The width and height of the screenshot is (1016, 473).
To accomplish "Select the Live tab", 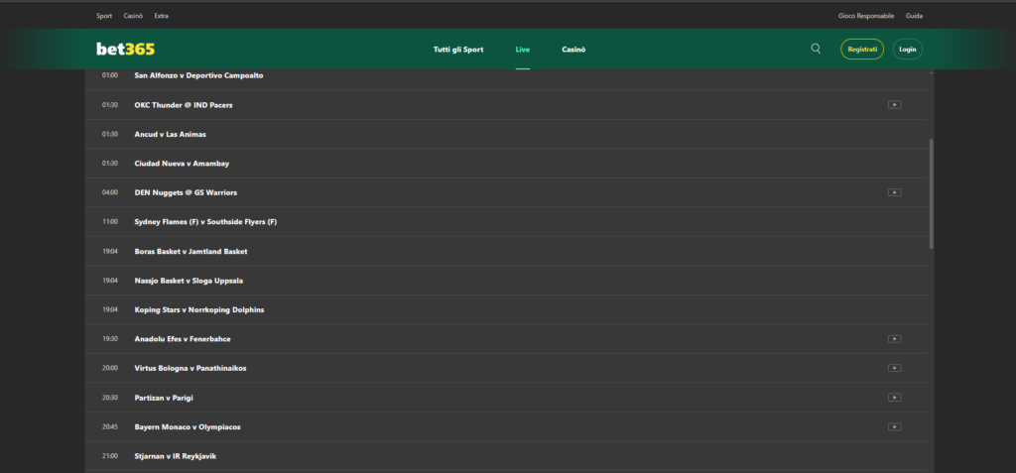I will [523, 50].
